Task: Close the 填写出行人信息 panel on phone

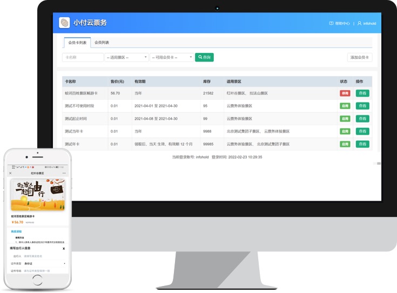Action: [x=64, y=249]
